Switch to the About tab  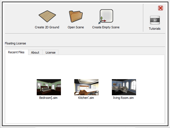coord(35,52)
